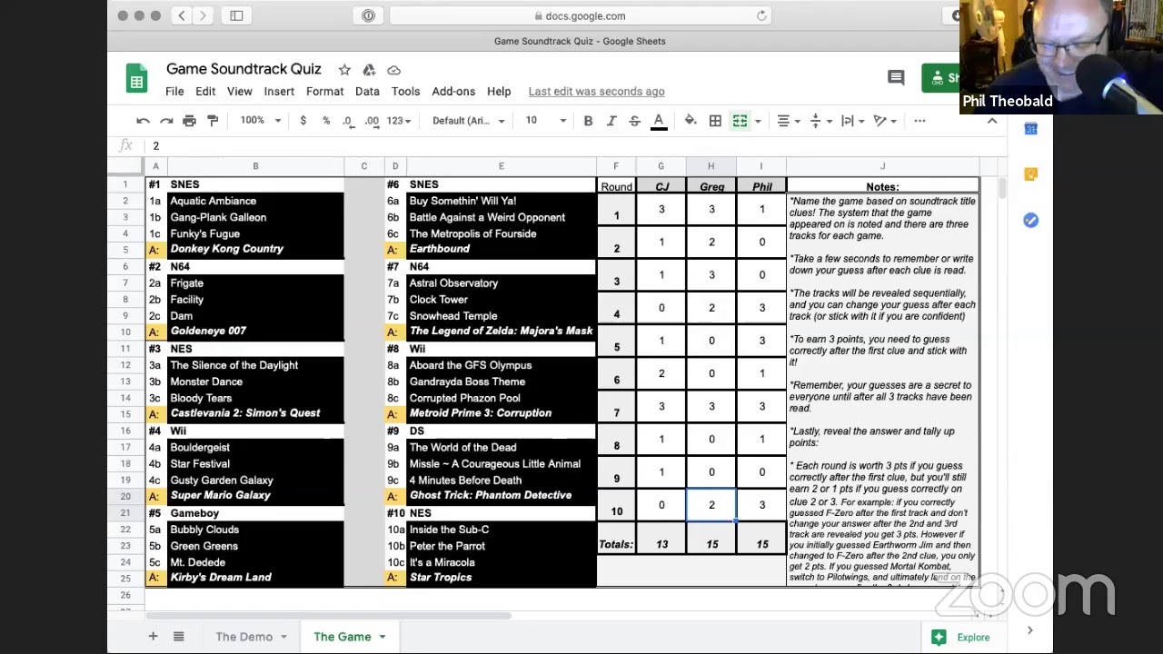Open the Edit menu
Viewport: 1163px width, 654px height.
click(x=205, y=92)
